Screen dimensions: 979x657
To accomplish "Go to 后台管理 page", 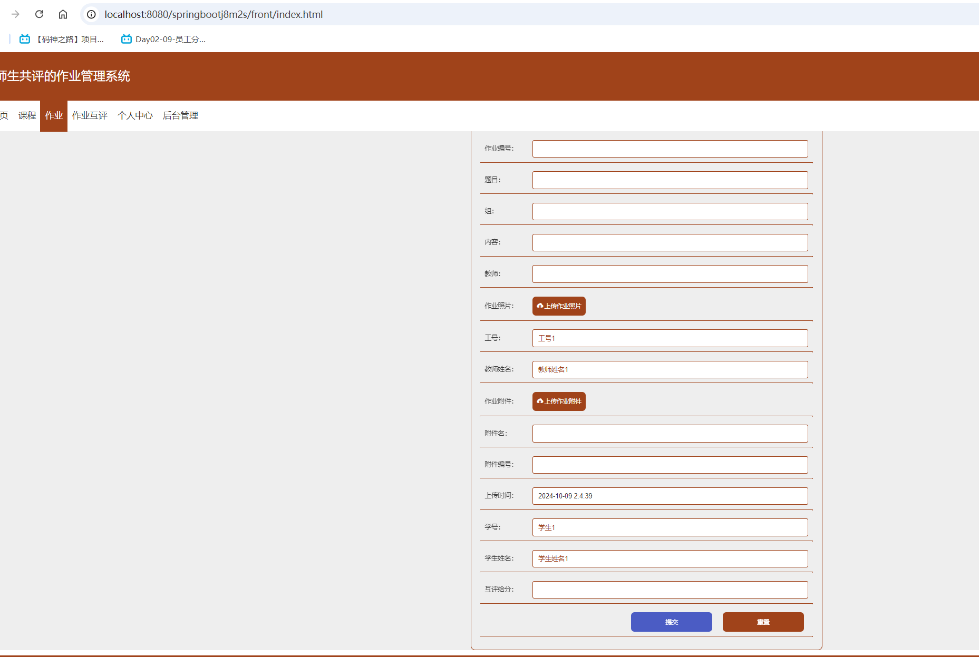I will (180, 115).
